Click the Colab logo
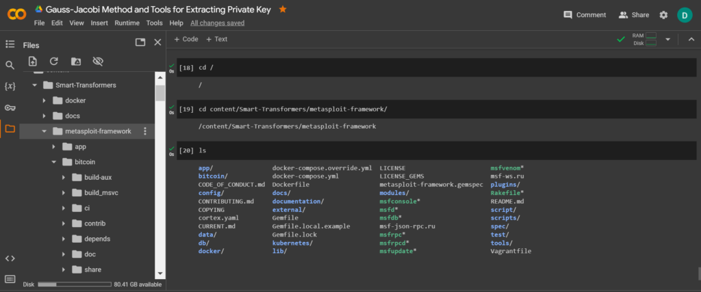 click(x=17, y=15)
